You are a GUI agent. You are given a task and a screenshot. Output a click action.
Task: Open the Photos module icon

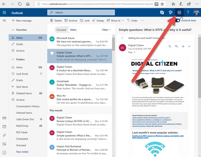point(4,144)
